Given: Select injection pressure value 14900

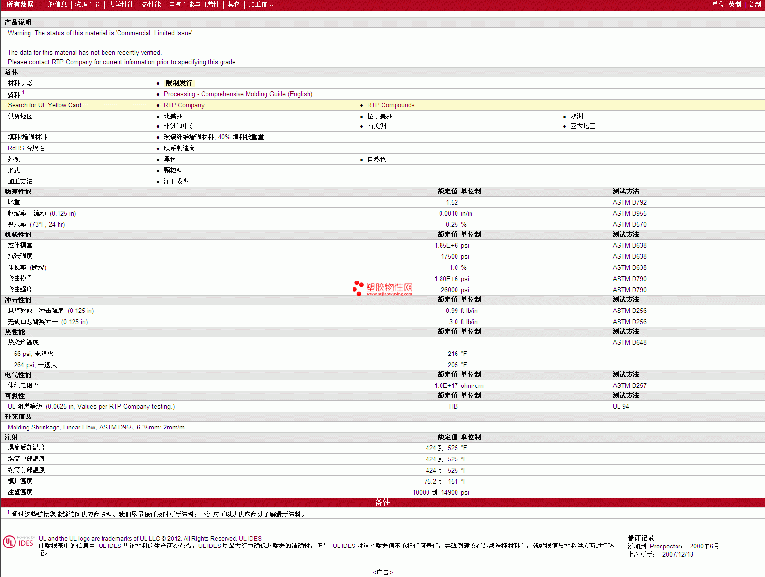Looking at the screenshot, I should 449,492.
